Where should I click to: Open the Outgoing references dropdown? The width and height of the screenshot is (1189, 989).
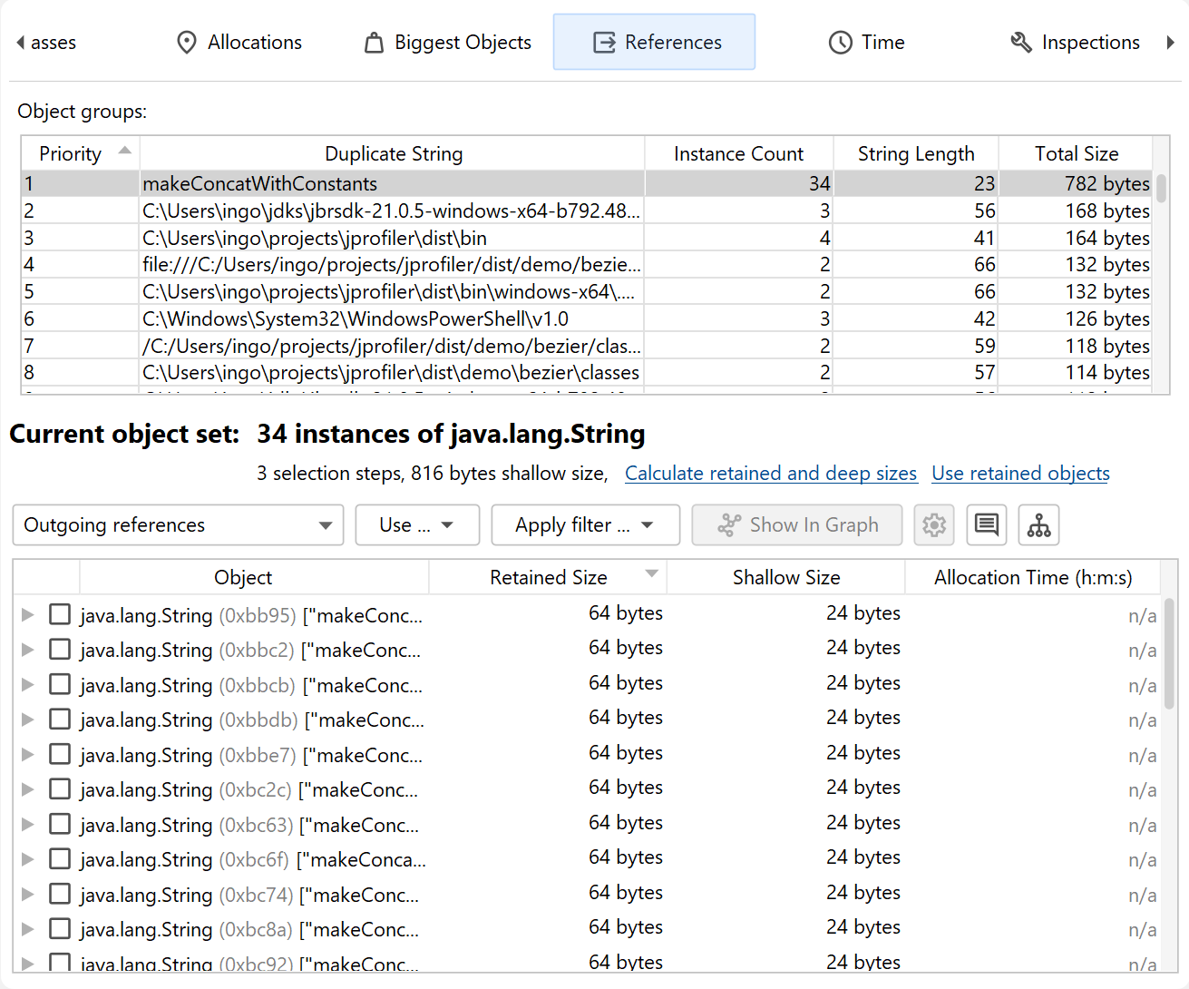(x=178, y=525)
